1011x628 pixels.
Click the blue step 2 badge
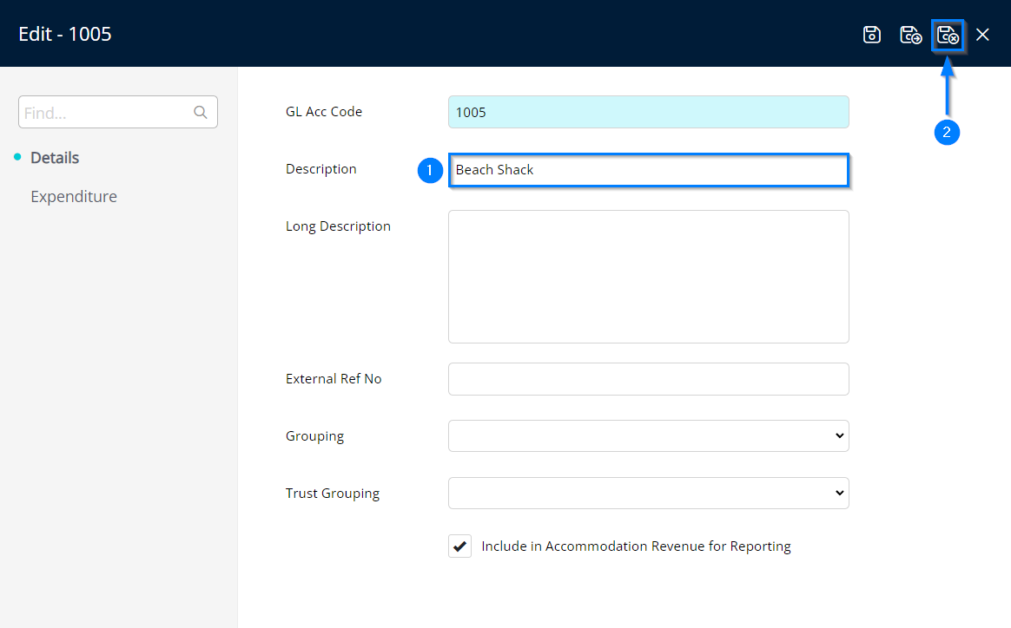pyautogui.click(x=947, y=132)
